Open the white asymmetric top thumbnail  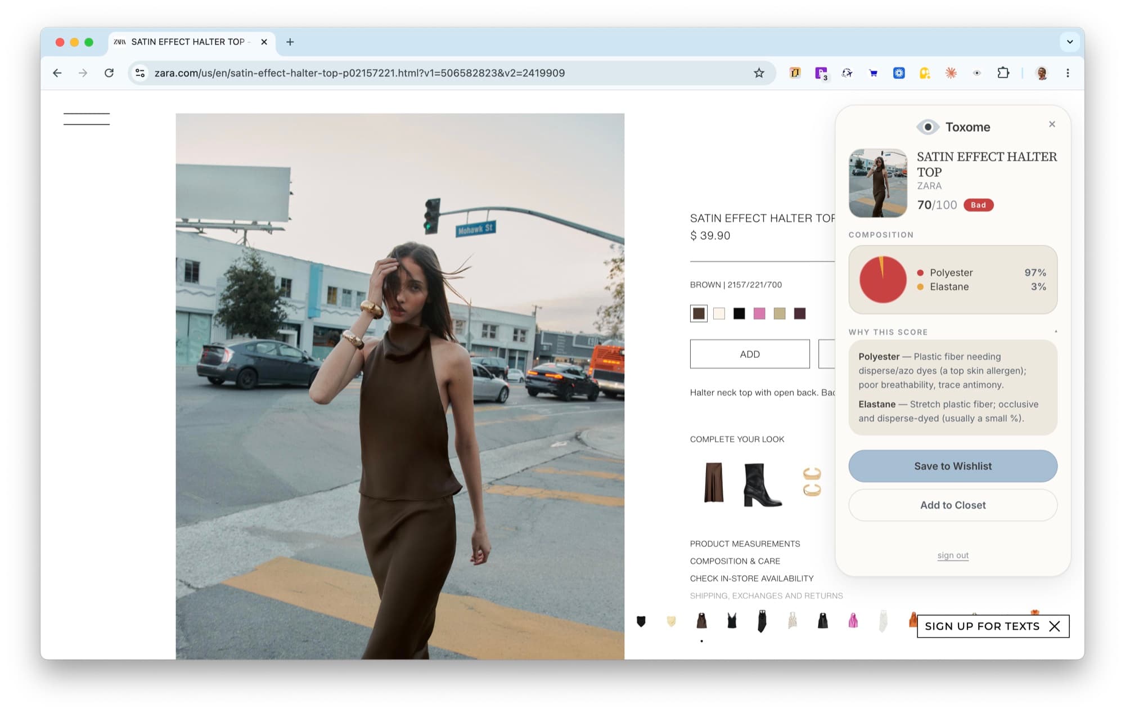click(x=883, y=621)
